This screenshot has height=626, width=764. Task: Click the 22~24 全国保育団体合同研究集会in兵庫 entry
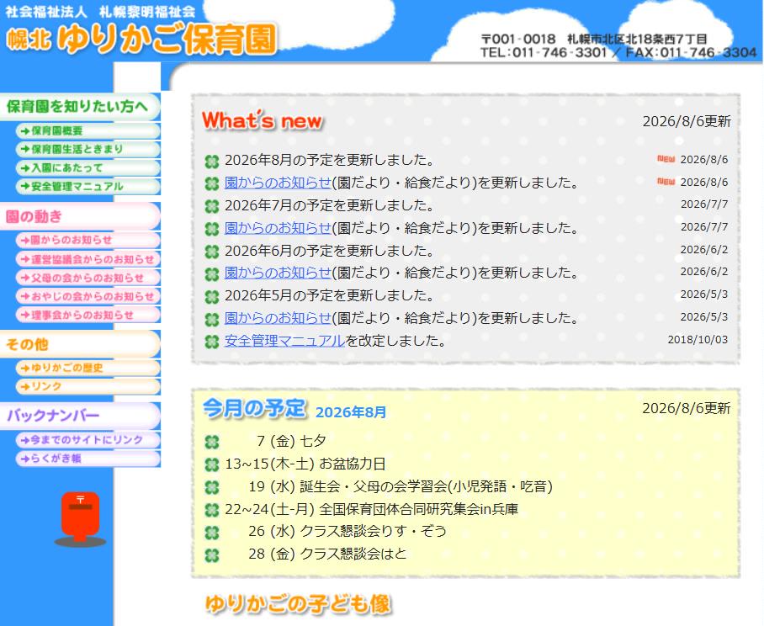coord(371,509)
